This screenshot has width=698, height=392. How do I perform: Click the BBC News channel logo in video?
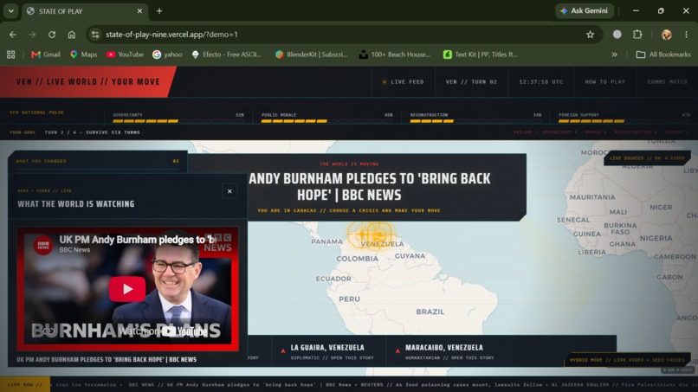coord(43,245)
